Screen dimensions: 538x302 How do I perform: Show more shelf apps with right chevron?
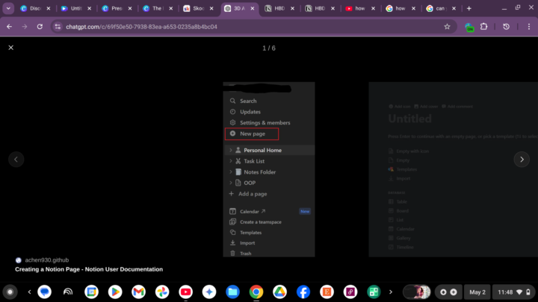391,292
